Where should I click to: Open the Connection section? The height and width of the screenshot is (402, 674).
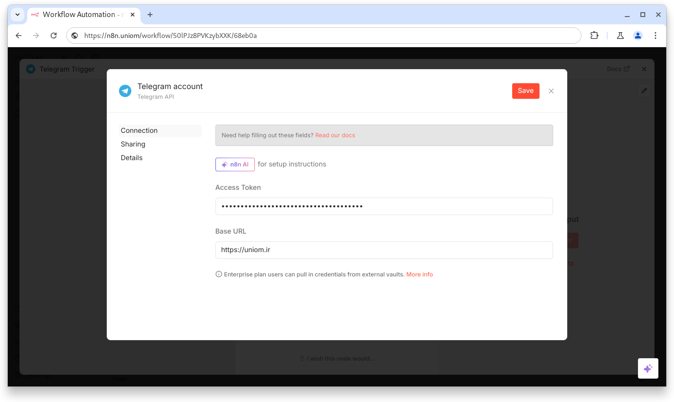pyautogui.click(x=160, y=130)
